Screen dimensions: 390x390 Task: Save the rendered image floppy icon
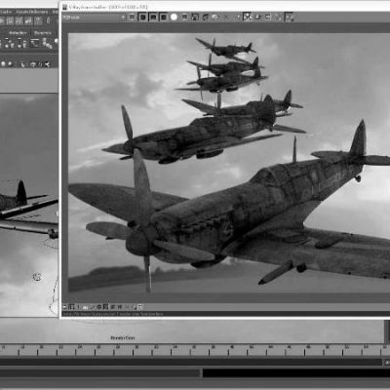click(x=195, y=17)
